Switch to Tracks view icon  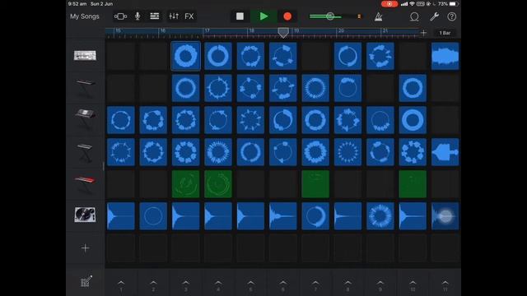point(155,16)
